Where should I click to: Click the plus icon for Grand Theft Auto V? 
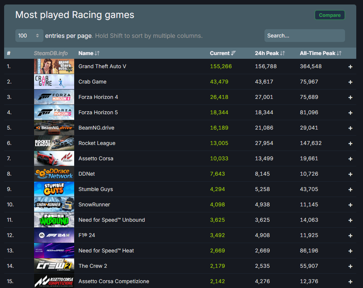pyautogui.click(x=350, y=67)
